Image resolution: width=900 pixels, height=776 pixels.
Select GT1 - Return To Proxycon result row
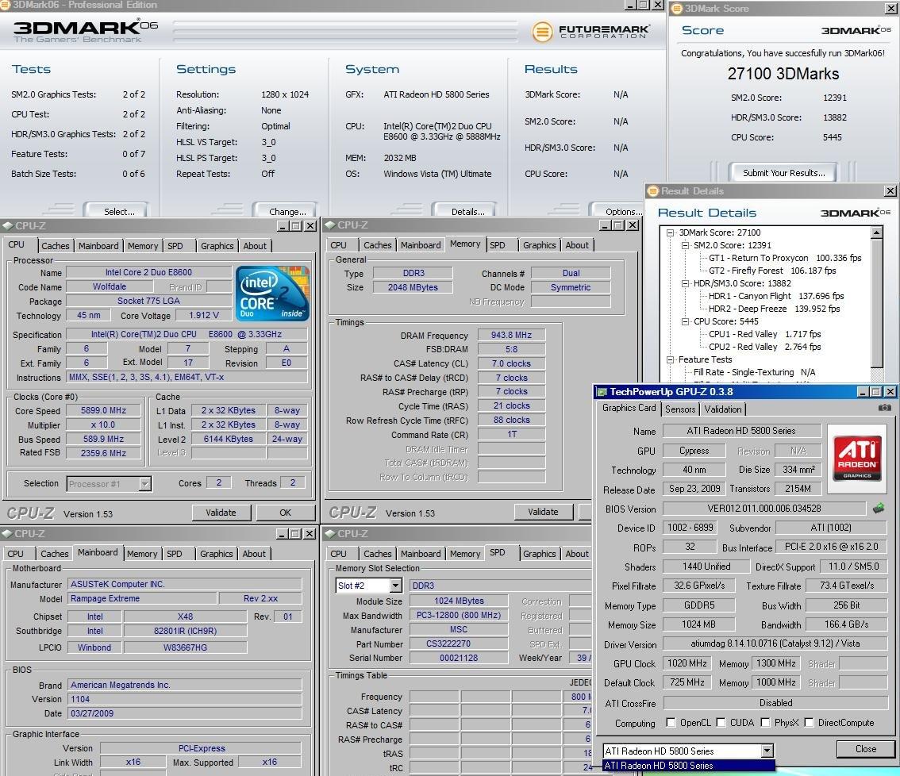[x=785, y=258]
